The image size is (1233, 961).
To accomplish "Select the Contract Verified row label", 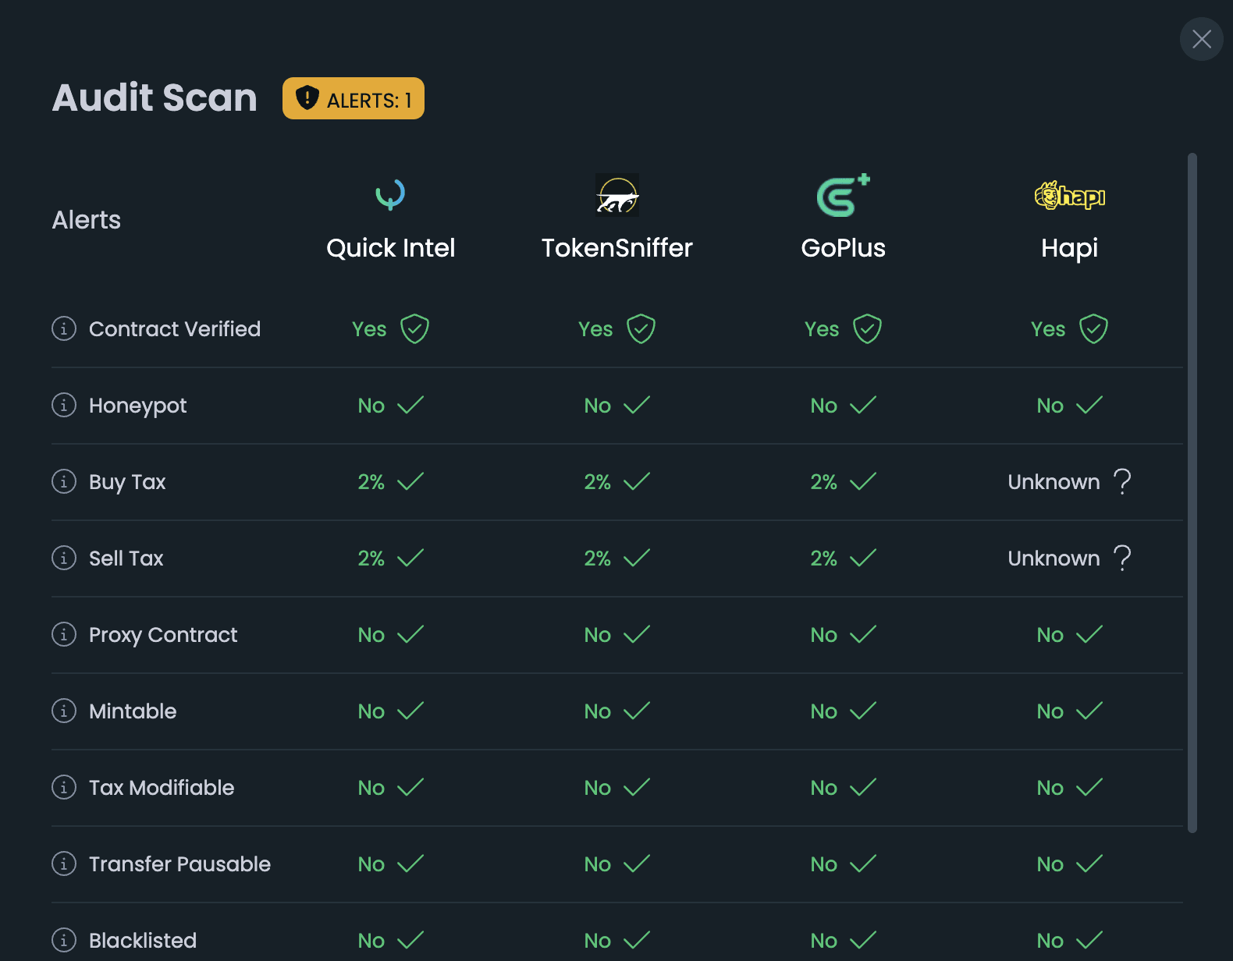I will click(x=175, y=329).
